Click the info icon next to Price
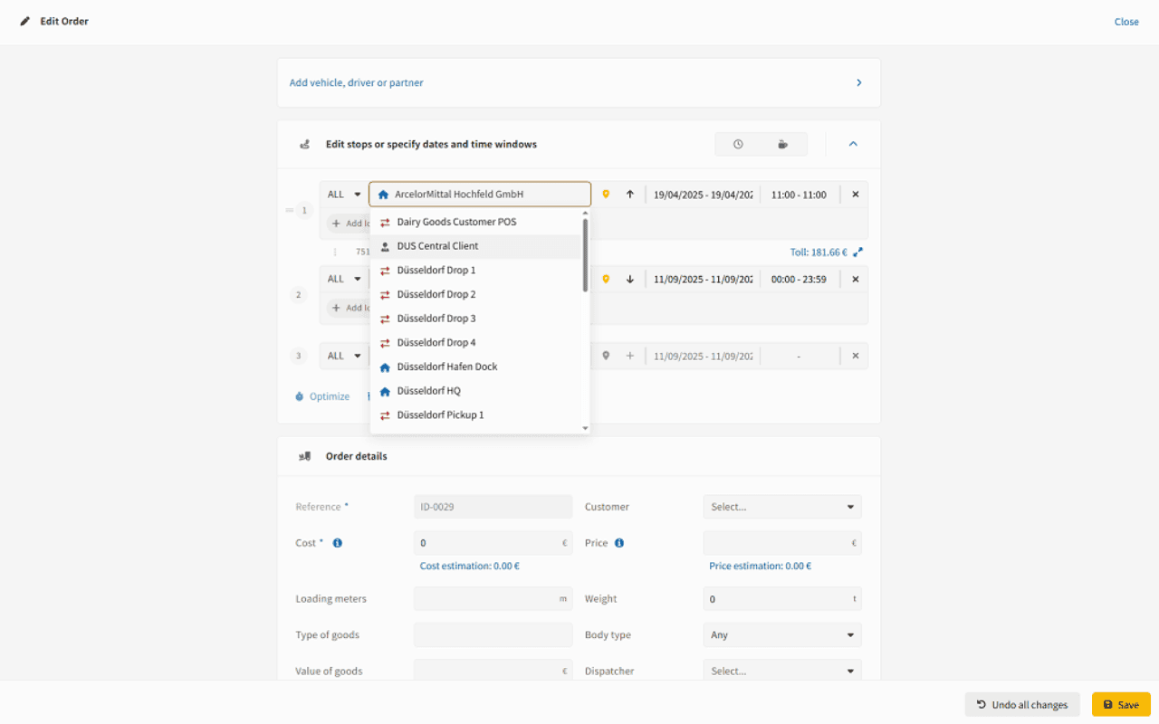 click(x=619, y=543)
